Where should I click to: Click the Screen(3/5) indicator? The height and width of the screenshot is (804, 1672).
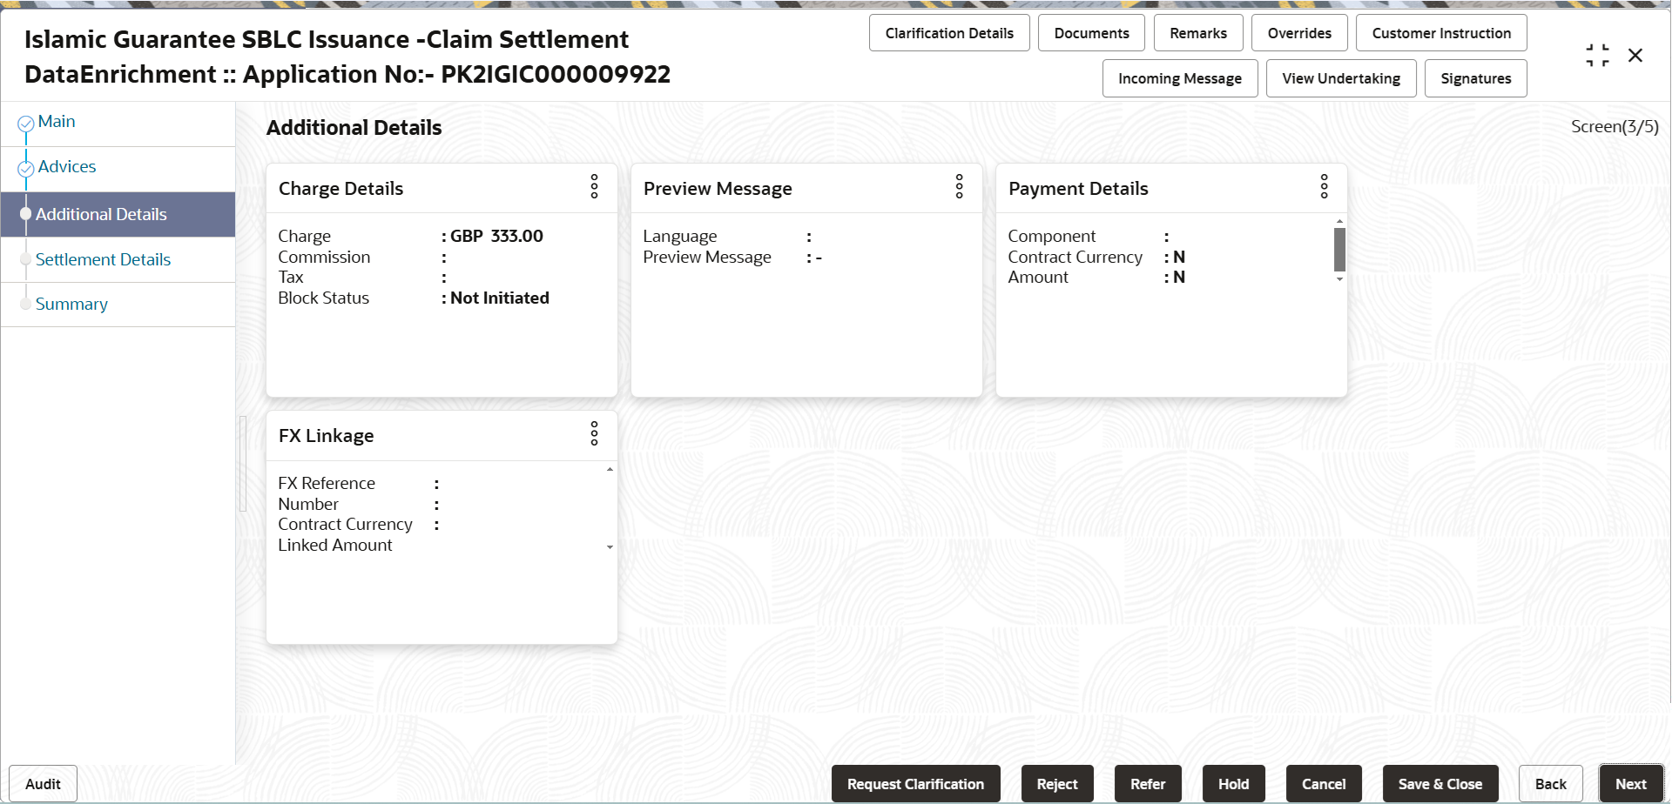point(1615,127)
